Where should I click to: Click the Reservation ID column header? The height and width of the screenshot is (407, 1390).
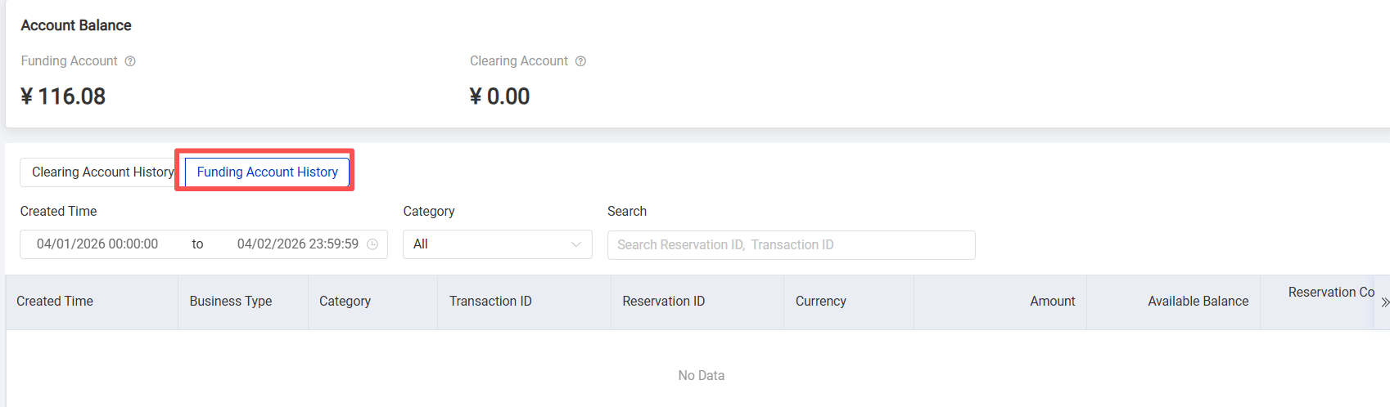click(663, 302)
